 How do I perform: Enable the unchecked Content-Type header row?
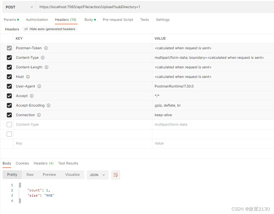pyautogui.click(x=9, y=125)
